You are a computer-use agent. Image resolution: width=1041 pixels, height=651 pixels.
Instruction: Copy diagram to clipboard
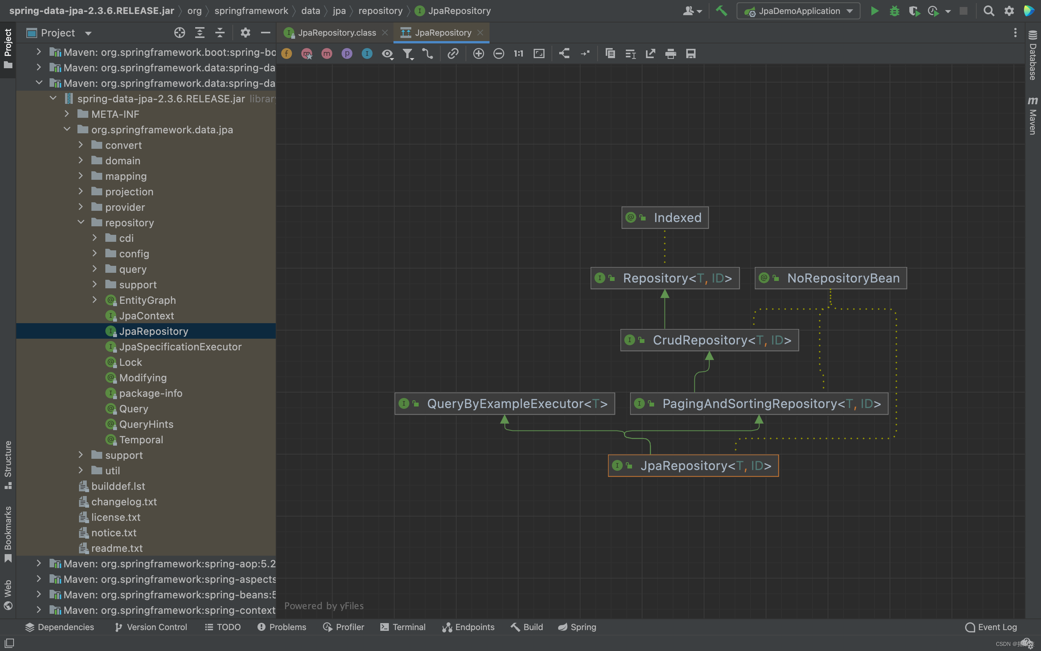point(610,53)
